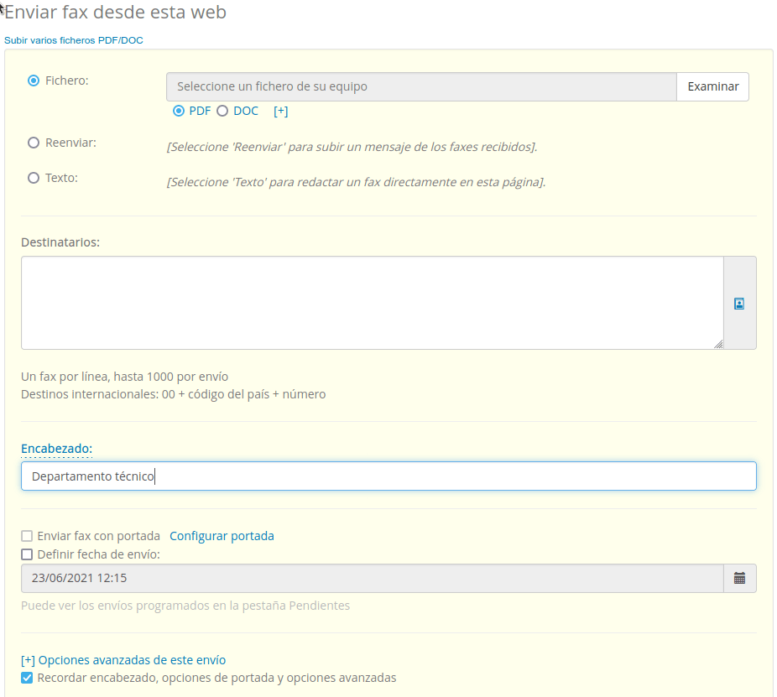Open the address book contacts icon
777x697 pixels.
[739, 304]
